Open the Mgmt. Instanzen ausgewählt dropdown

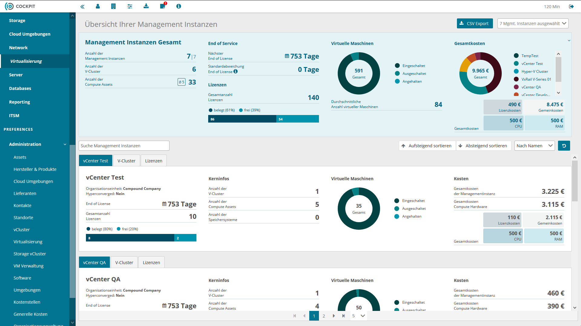click(533, 24)
